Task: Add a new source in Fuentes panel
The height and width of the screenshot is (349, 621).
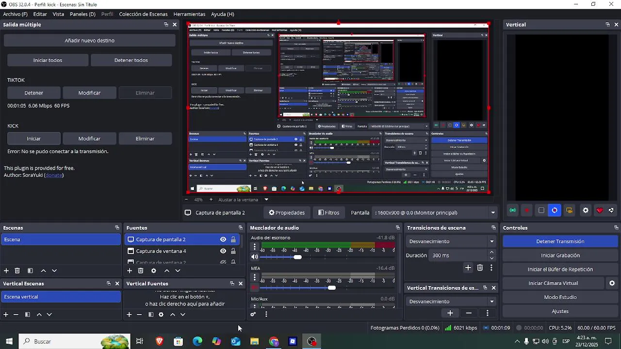Action: 130,271
